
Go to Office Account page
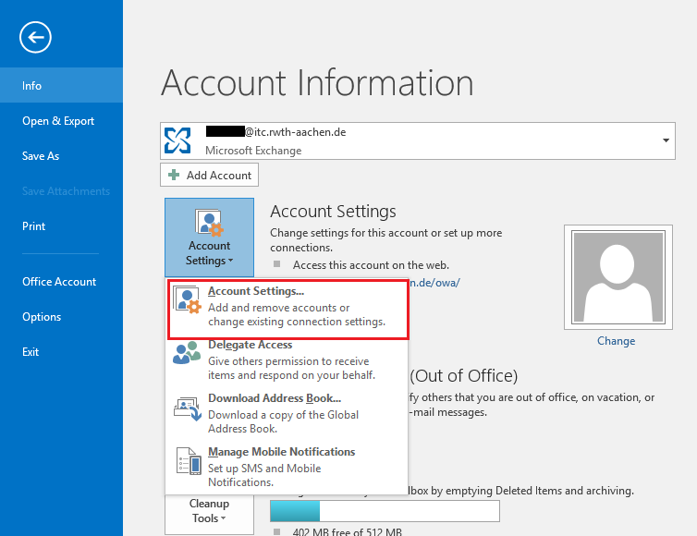[61, 282]
